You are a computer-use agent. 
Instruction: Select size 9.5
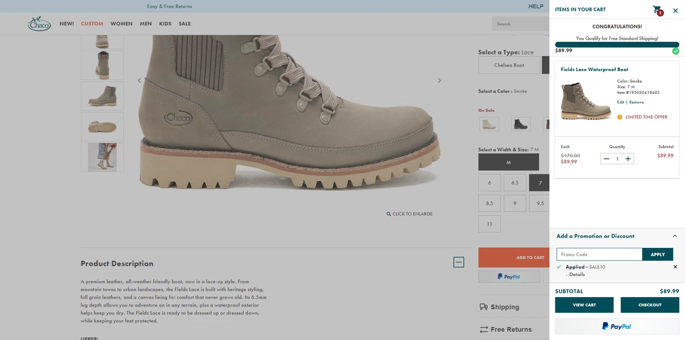(539, 203)
